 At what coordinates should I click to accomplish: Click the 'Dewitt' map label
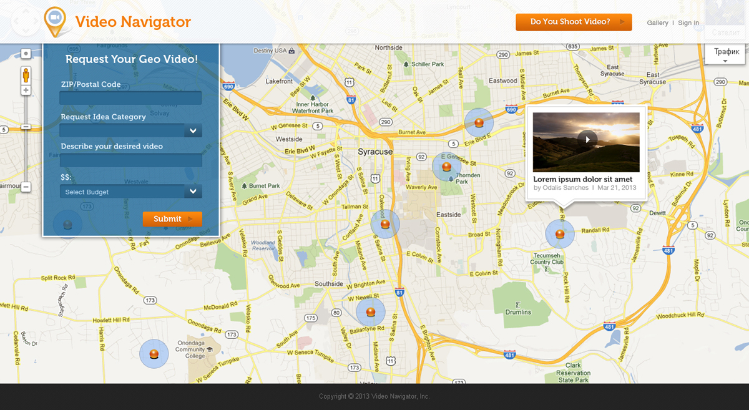pos(657,213)
